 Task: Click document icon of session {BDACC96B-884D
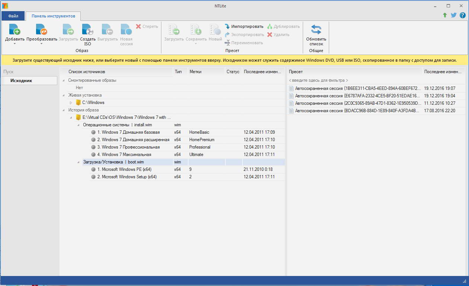pos(291,111)
